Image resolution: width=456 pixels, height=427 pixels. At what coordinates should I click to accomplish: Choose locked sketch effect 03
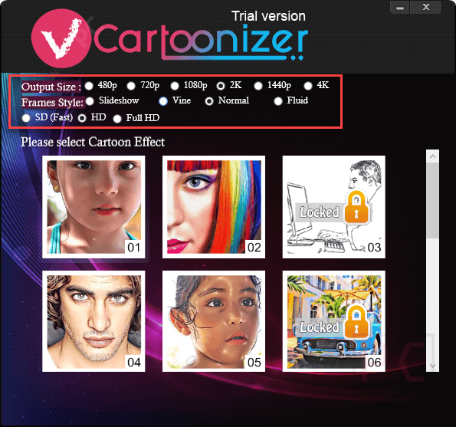(334, 207)
